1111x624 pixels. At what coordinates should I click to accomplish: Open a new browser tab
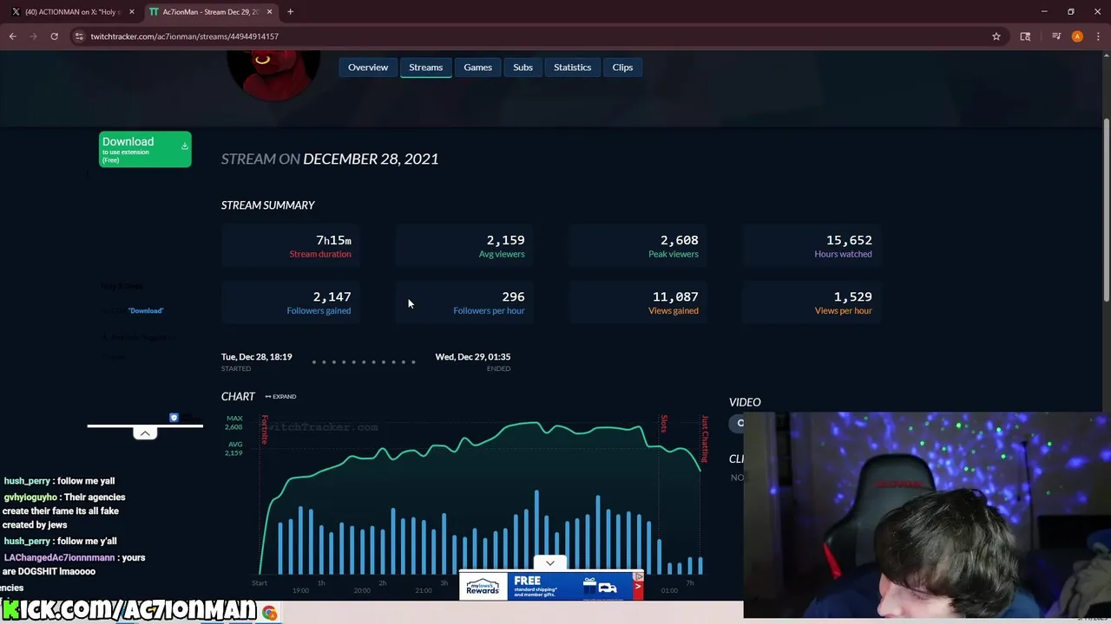click(290, 12)
